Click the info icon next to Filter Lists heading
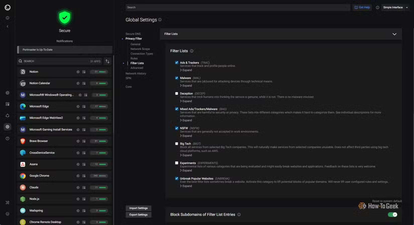Screen dimensions: 414x225 (x=192, y=51)
